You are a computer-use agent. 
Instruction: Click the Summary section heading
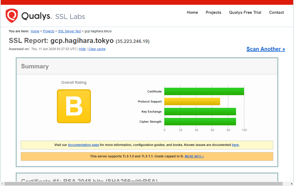coord(35,66)
